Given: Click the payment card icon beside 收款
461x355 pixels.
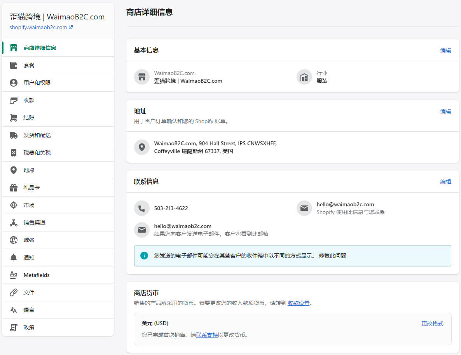Looking at the screenshot, I should pos(14,100).
